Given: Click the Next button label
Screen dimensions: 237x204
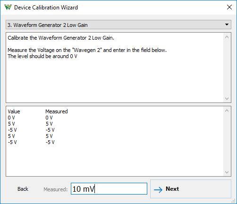Looking at the screenshot, I should pos(172,189).
